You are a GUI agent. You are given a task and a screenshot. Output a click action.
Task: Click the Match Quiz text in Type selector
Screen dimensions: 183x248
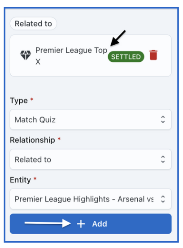tap(35, 120)
